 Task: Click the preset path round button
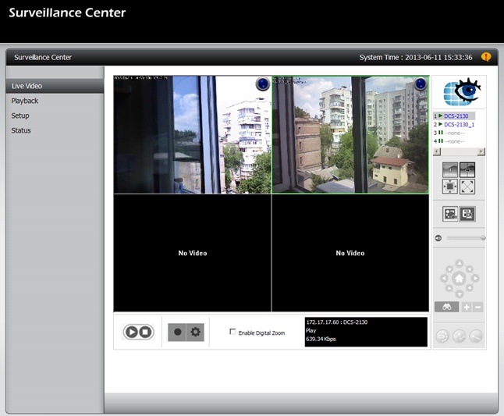[476, 336]
